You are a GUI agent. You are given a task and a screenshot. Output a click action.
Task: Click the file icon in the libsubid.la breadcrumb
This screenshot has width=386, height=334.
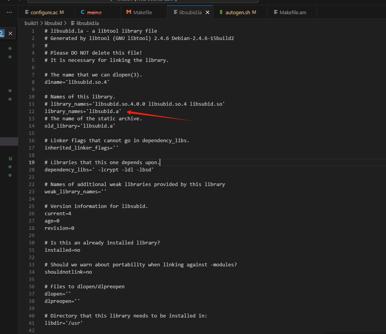click(73, 23)
